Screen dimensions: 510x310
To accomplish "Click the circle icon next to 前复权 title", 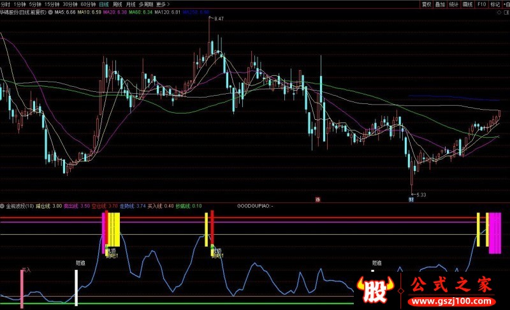I will [x=50, y=12].
